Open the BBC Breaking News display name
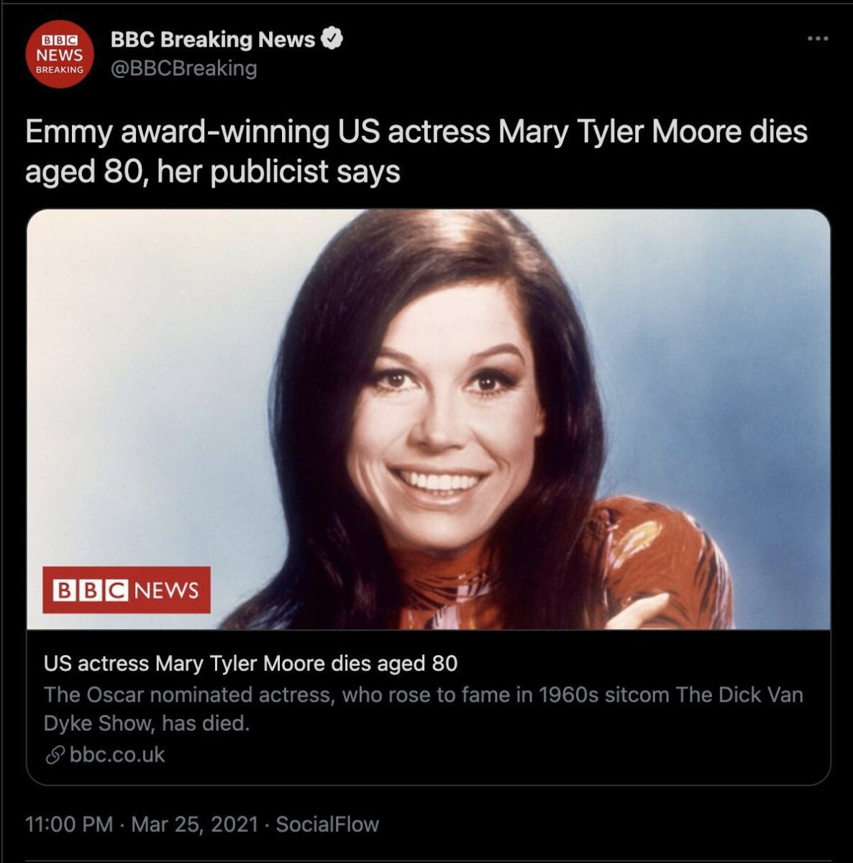Screen dimensions: 853x863 (x=213, y=40)
